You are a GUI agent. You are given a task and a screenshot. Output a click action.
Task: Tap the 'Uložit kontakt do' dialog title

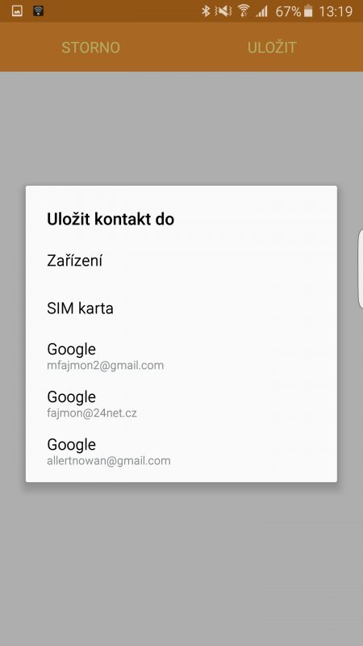coord(111,219)
